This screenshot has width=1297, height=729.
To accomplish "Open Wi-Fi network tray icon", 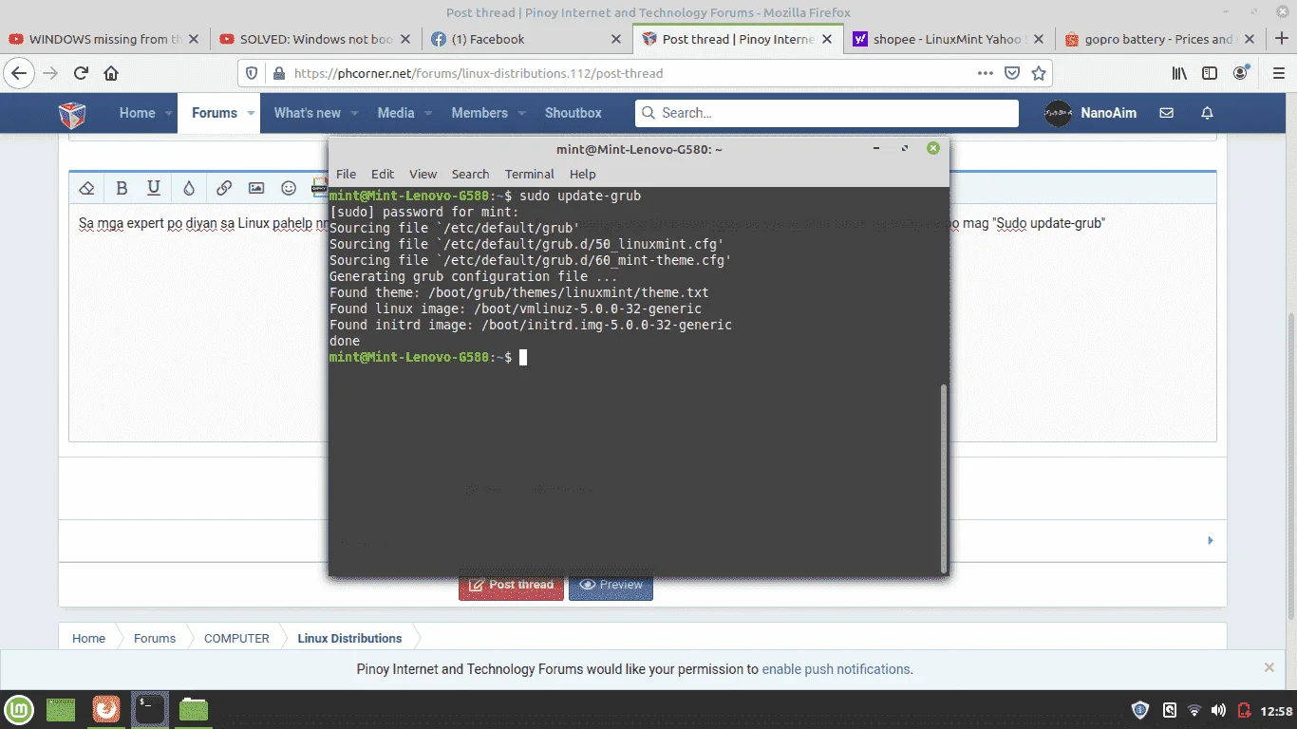I will click(x=1194, y=710).
